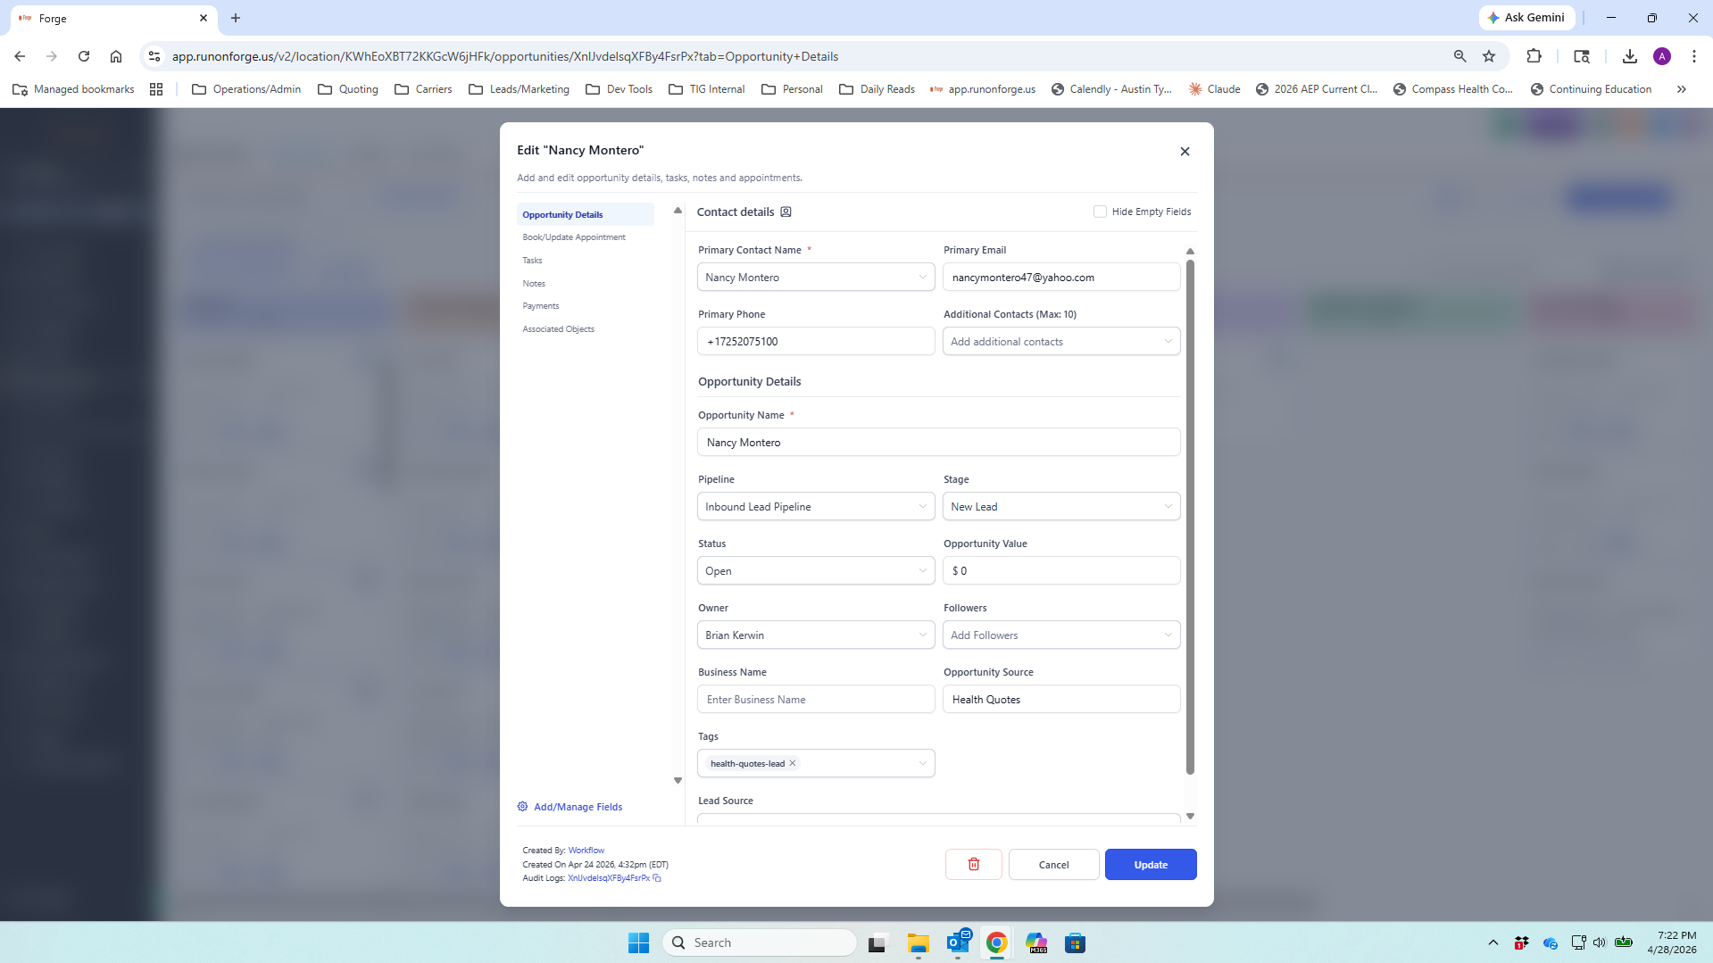Close the Edit Nancy Montero dialog
This screenshot has height=963, width=1713.
[1185, 152]
